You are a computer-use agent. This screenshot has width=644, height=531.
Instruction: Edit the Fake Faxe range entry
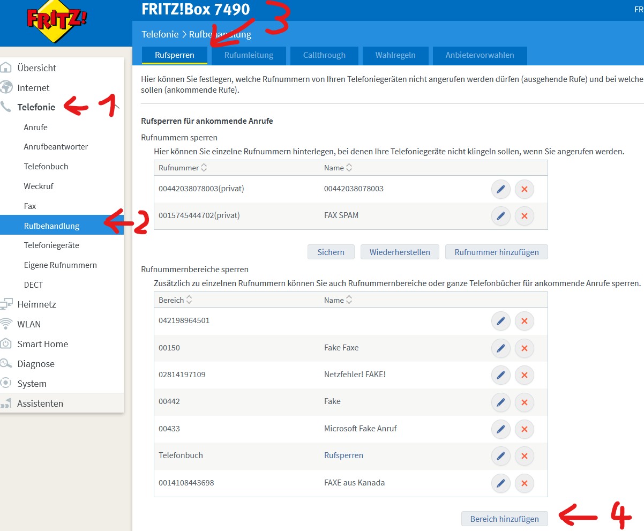pos(500,348)
